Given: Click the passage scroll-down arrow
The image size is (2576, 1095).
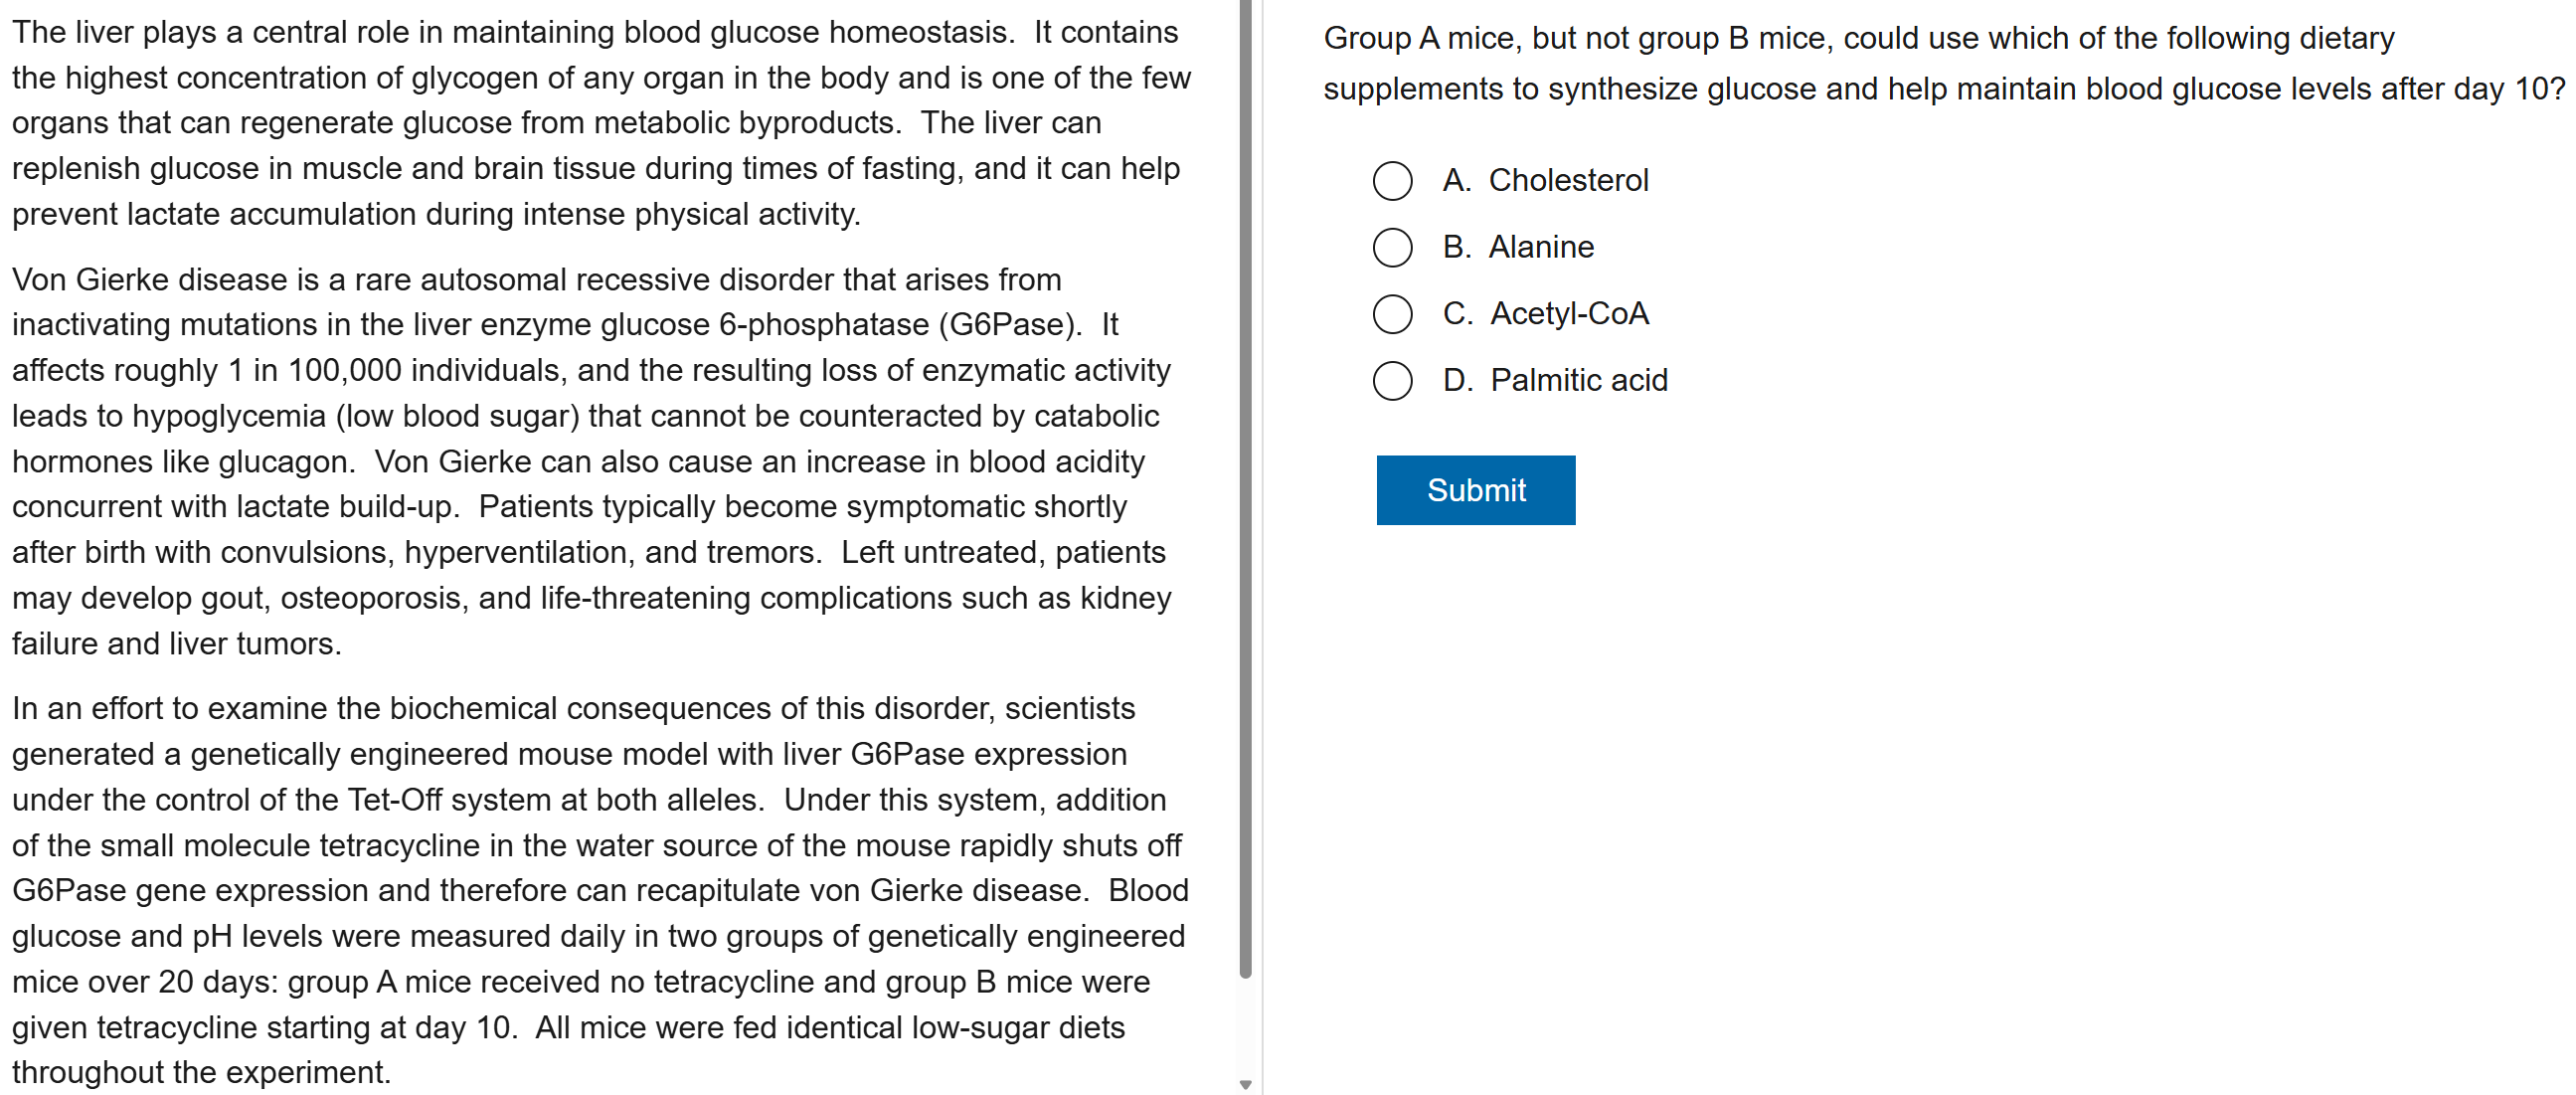Looking at the screenshot, I should pyautogui.click(x=1245, y=1084).
